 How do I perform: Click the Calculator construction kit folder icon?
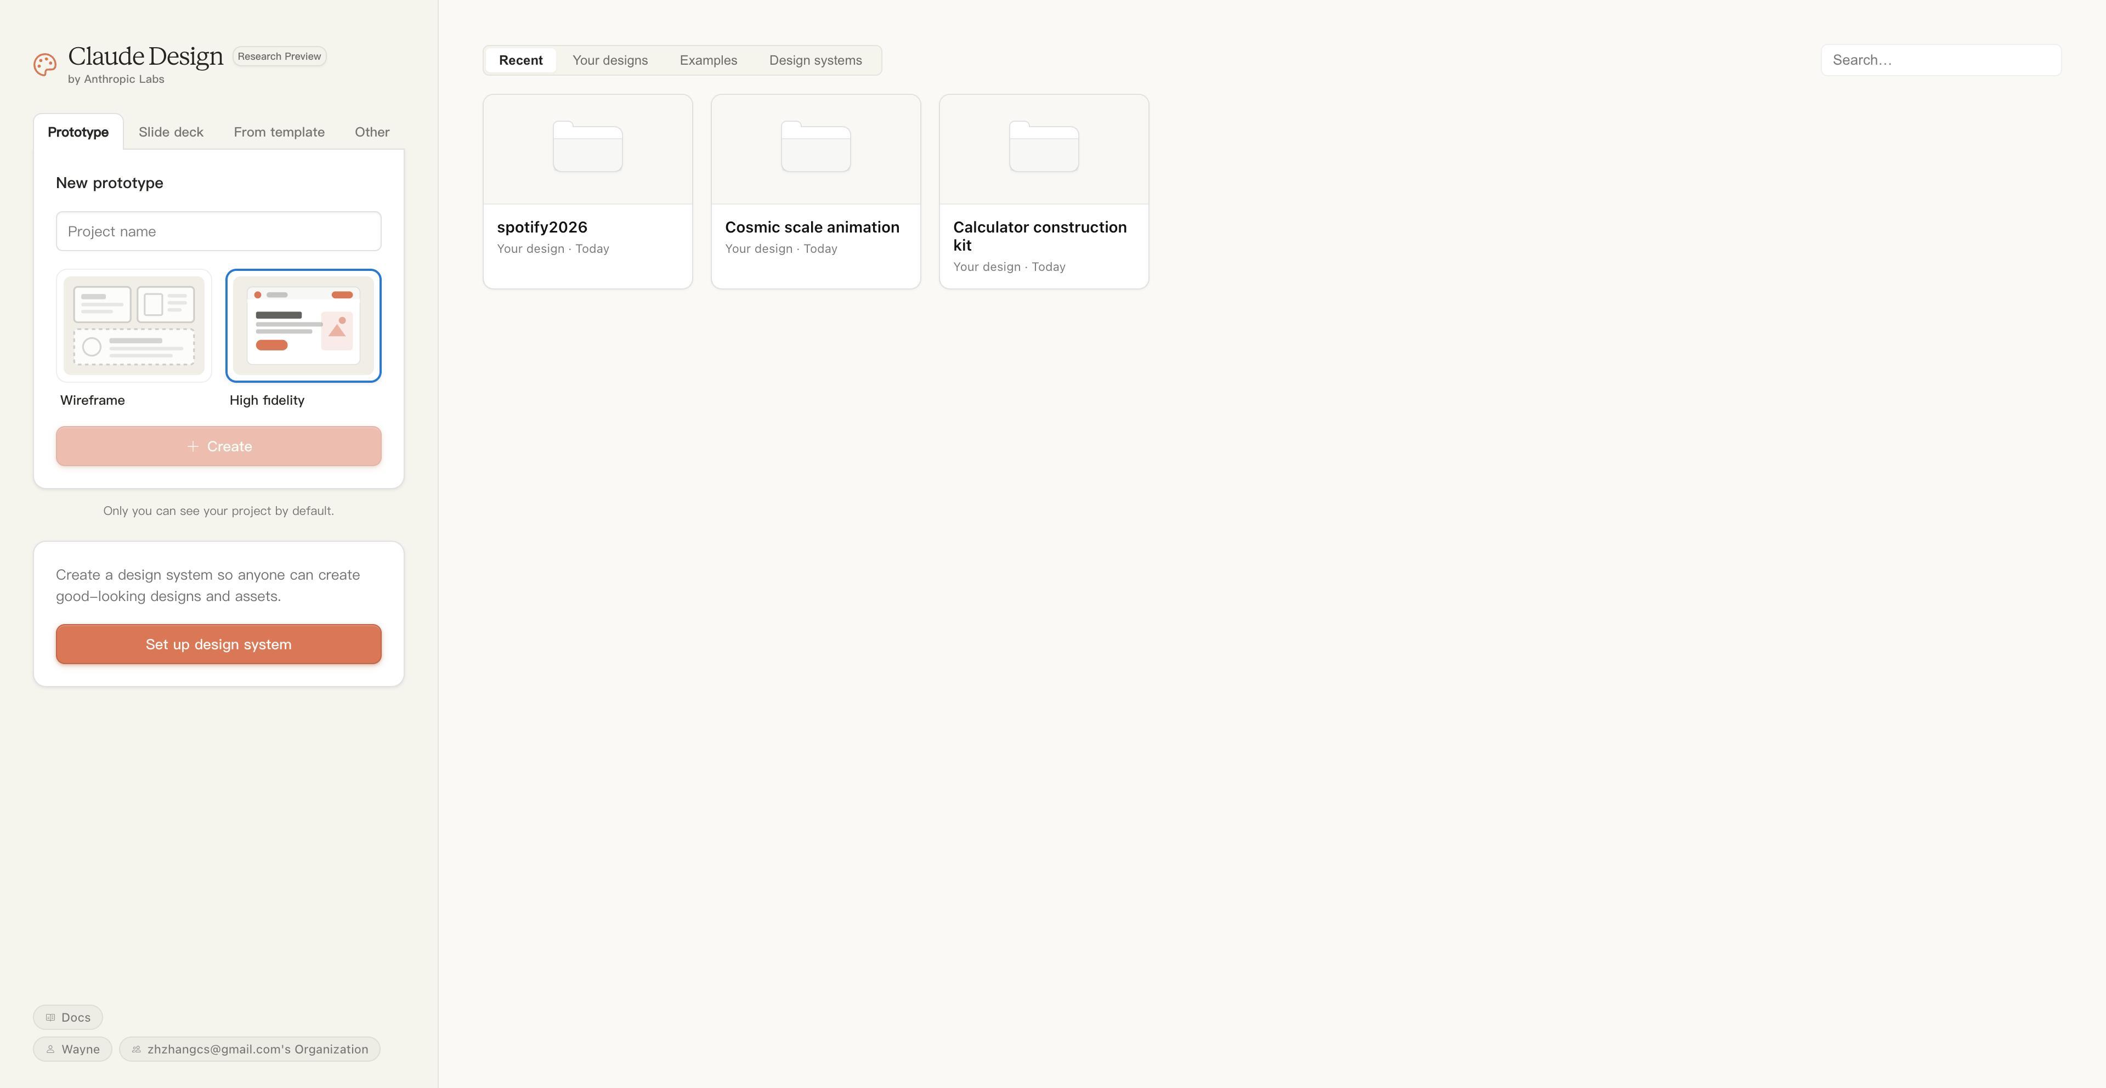[1043, 147]
